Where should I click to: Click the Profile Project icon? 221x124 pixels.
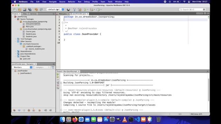(98, 10)
